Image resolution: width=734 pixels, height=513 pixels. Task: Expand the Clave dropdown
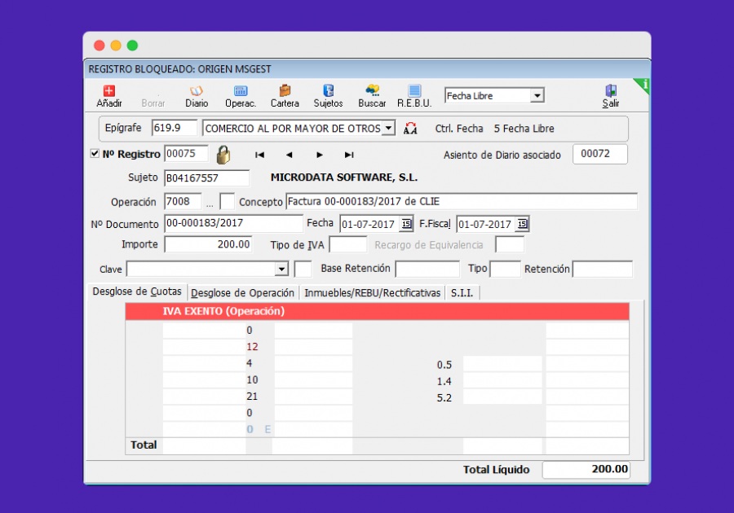coord(281,269)
